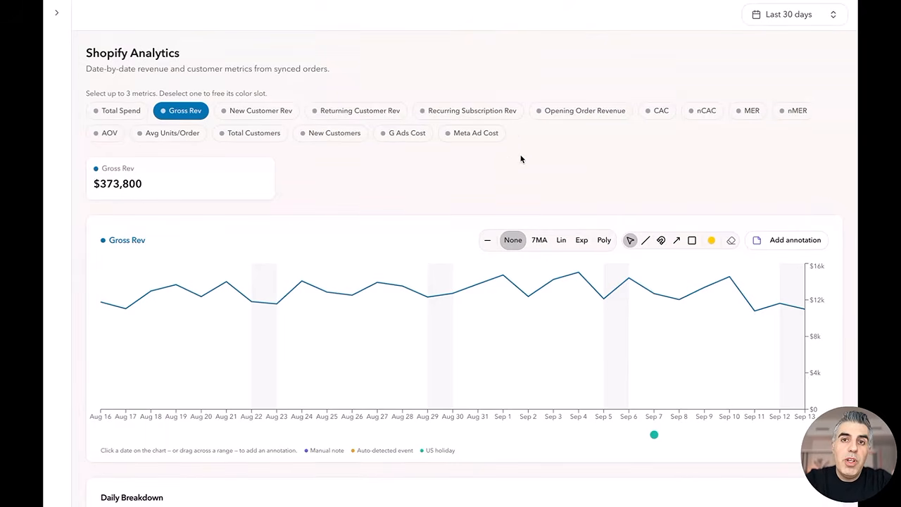Enable the Returning Customer Rev metric
The width and height of the screenshot is (901, 507).
356,111
